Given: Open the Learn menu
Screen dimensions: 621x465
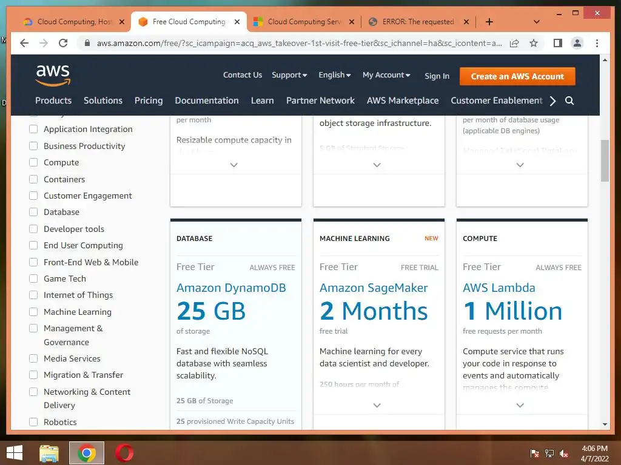Looking at the screenshot, I should point(262,101).
